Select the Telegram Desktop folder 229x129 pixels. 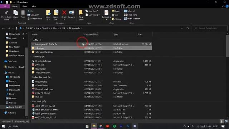click(x=92, y=52)
